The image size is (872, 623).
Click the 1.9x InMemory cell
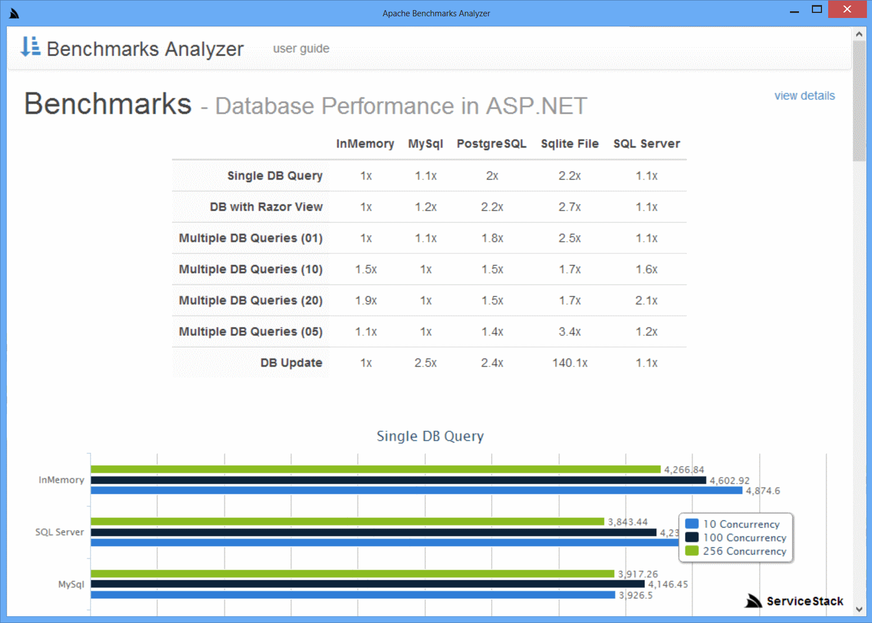pyautogui.click(x=366, y=301)
